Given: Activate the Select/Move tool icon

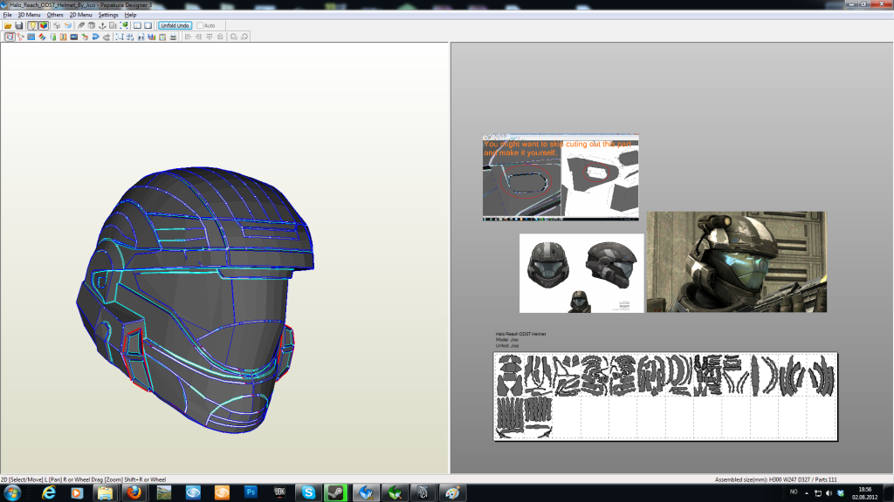Looking at the screenshot, I should pyautogui.click(x=10, y=37).
